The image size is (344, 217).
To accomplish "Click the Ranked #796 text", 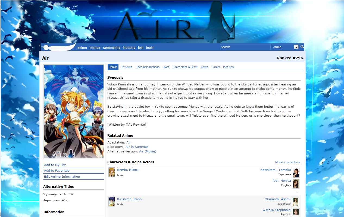I will coord(290,58).
